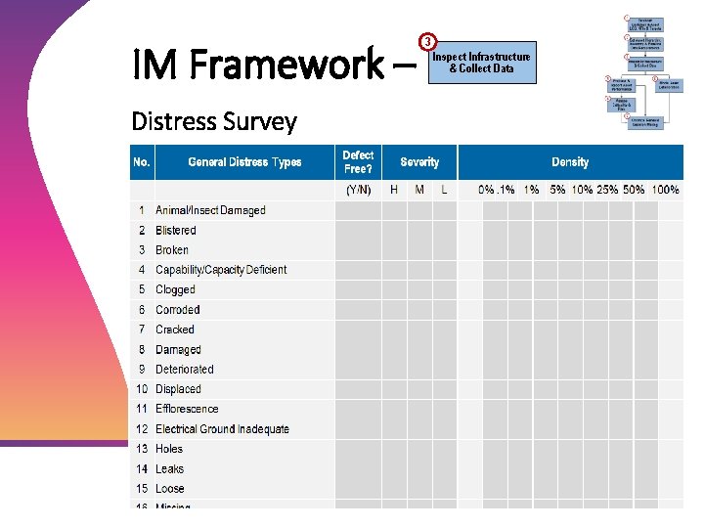Open the flowchart thumbnail diagram
704x528 pixels.
644,72
